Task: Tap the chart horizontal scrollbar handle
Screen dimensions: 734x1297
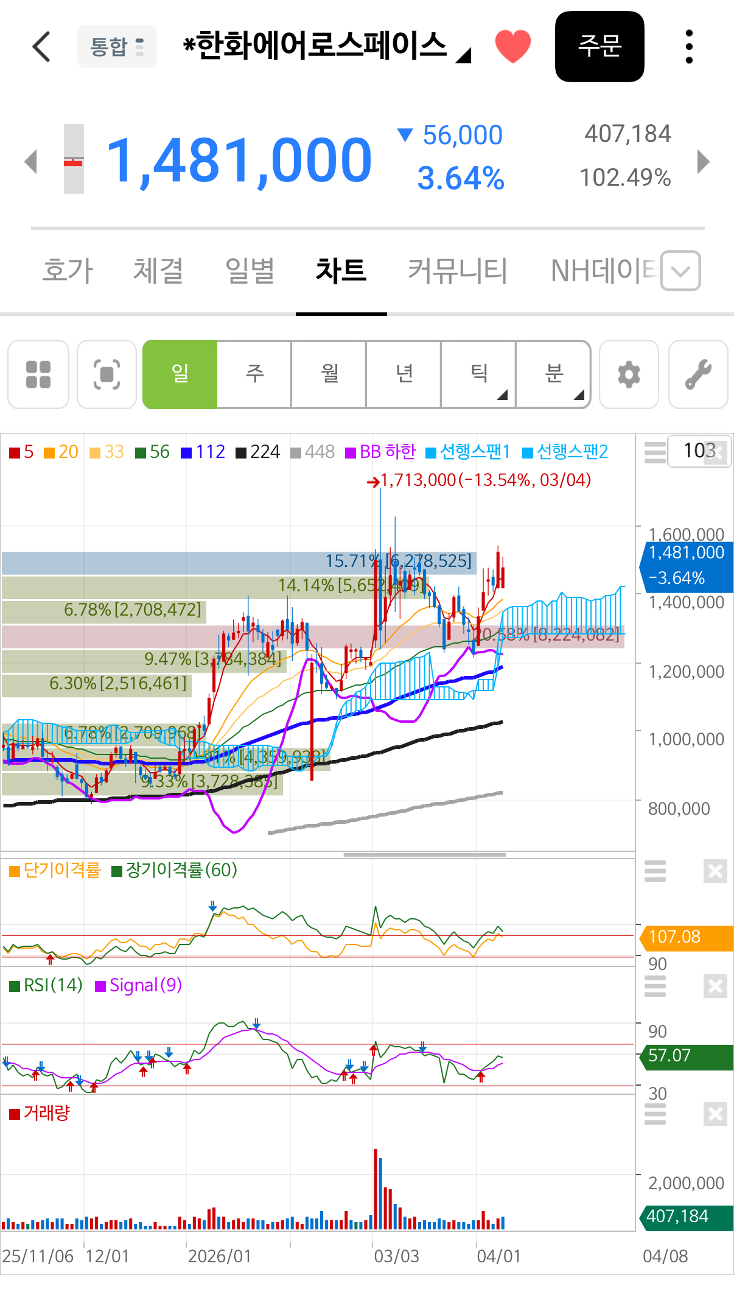Action: coord(424,855)
